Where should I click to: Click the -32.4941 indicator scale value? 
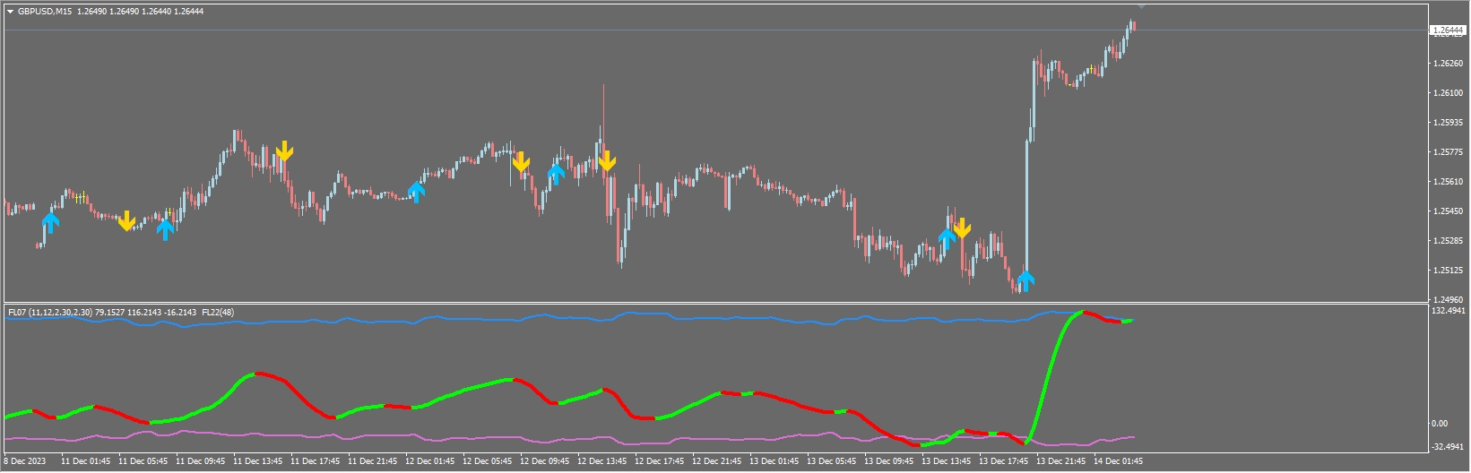[x=1449, y=446]
